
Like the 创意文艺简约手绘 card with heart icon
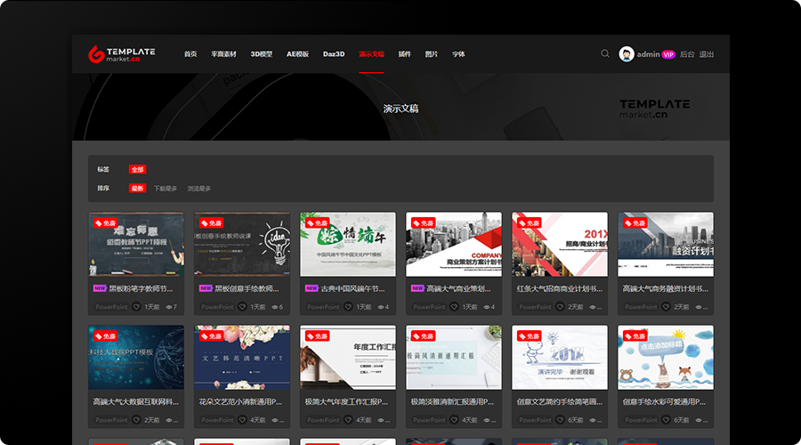click(x=560, y=420)
